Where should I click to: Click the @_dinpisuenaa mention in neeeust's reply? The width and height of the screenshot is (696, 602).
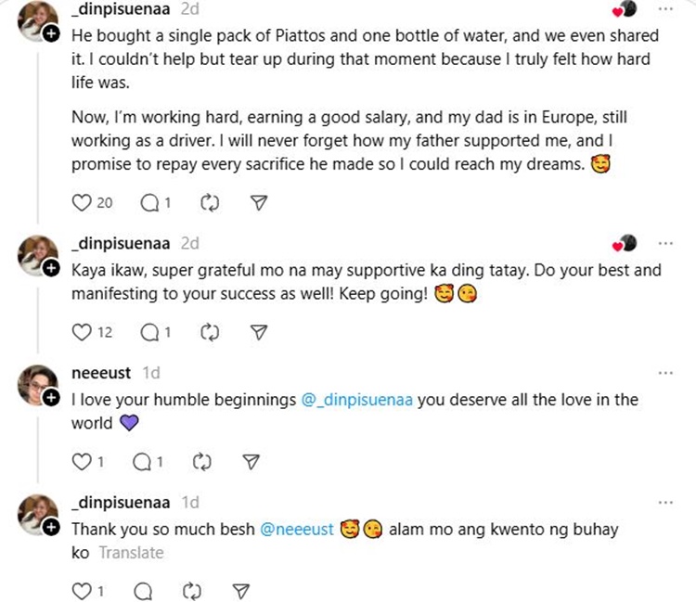pos(358,400)
